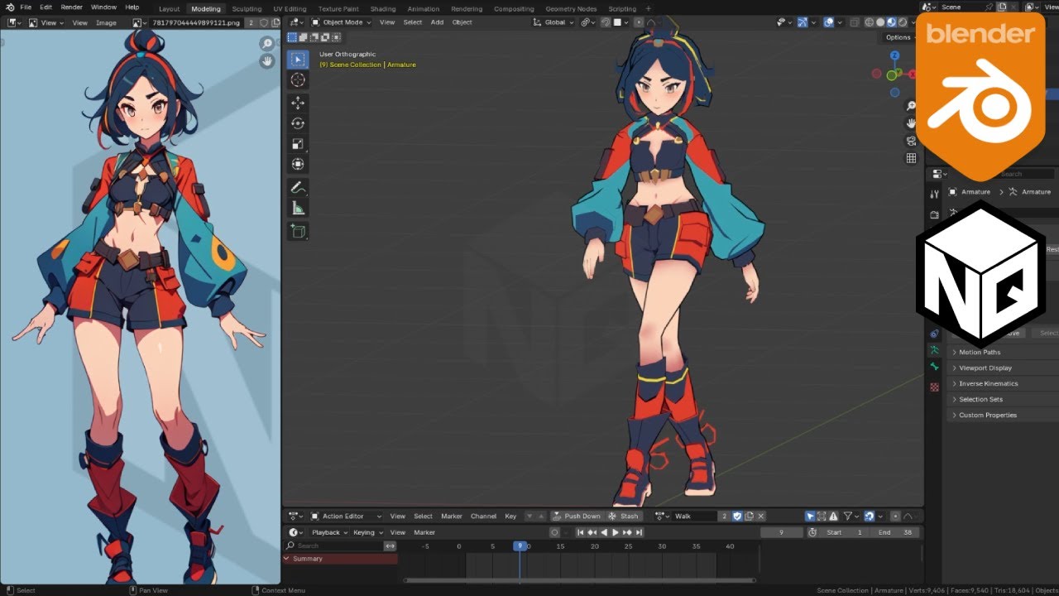1059x596 pixels.
Task: Open the Add menu in 3D viewport
Action: [437, 22]
